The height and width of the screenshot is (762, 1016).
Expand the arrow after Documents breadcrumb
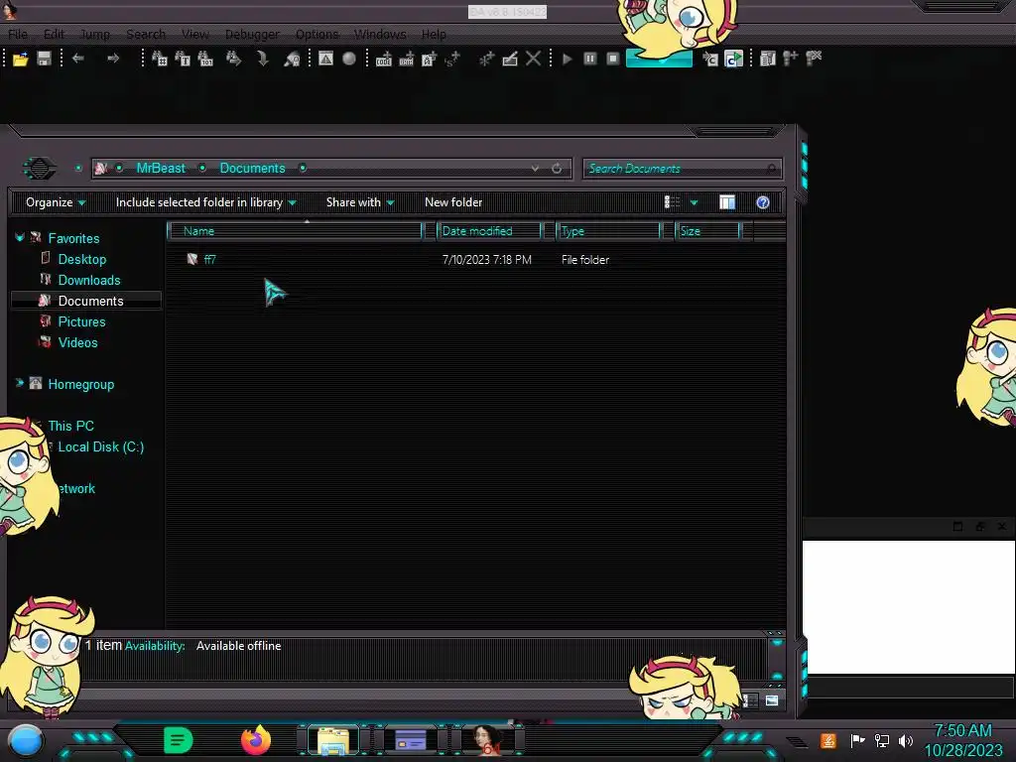click(x=303, y=169)
